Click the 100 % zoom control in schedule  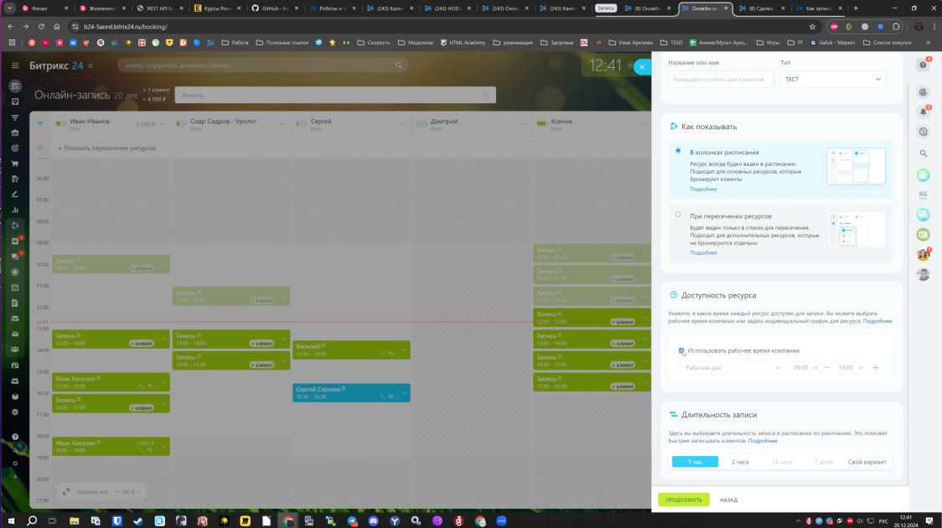point(128,492)
